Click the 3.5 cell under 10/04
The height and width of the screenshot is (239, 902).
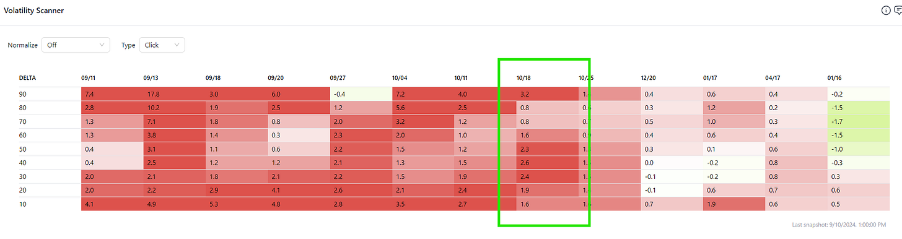point(423,204)
